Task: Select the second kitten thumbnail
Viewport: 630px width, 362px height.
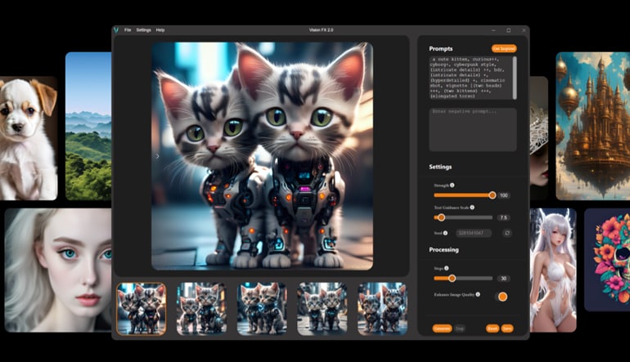Action: tap(202, 309)
